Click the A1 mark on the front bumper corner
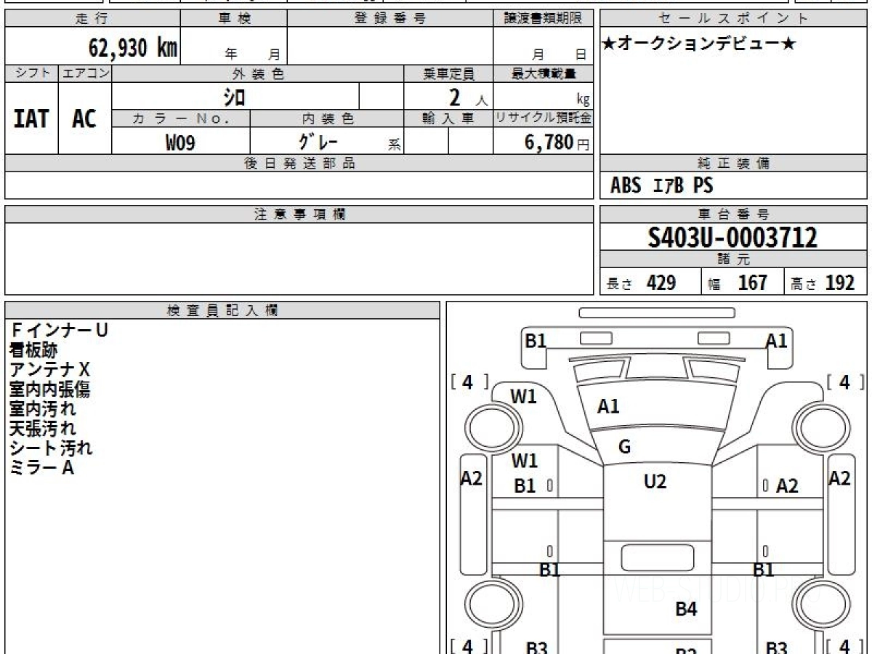 777,340
